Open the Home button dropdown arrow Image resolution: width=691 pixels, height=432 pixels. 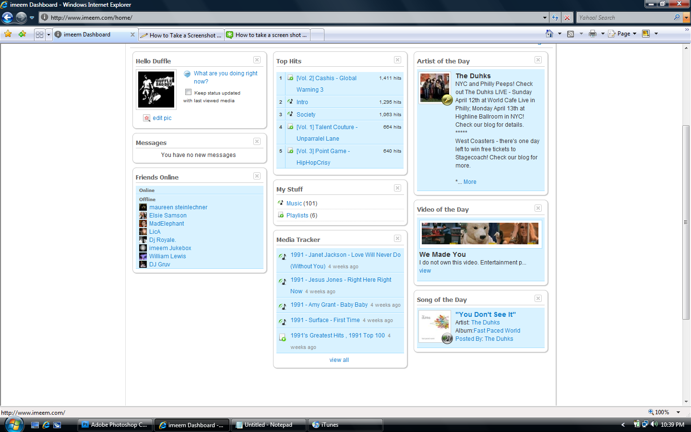(560, 34)
